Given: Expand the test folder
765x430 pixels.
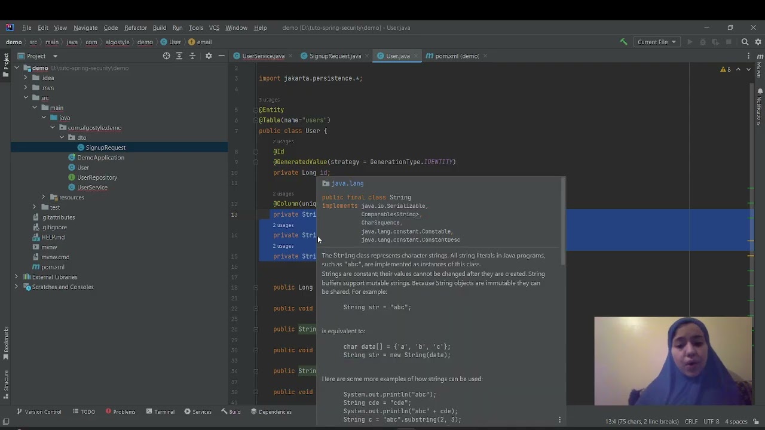Looking at the screenshot, I should (35, 207).
